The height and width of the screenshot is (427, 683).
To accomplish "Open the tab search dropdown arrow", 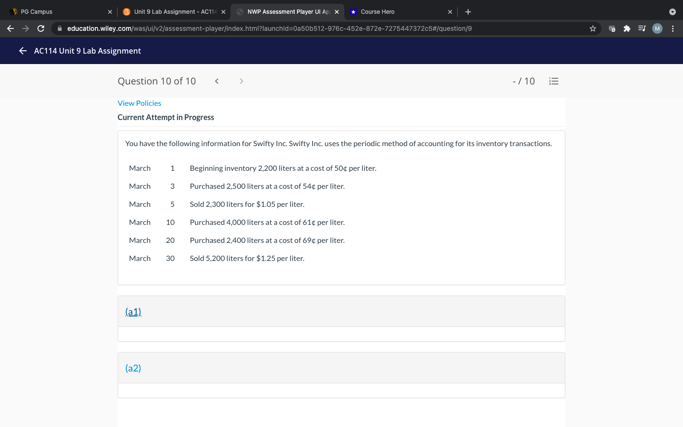I will 672,12.
